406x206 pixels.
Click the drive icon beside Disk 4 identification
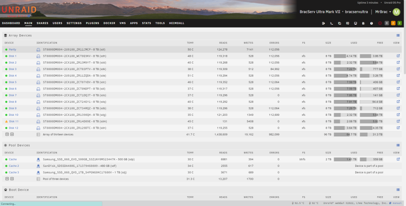pyautogui.click(x=38, y=76)
